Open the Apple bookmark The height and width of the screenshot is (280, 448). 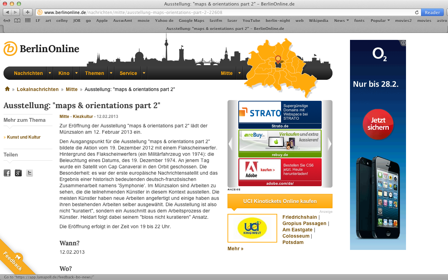click(x=102, y=21)
